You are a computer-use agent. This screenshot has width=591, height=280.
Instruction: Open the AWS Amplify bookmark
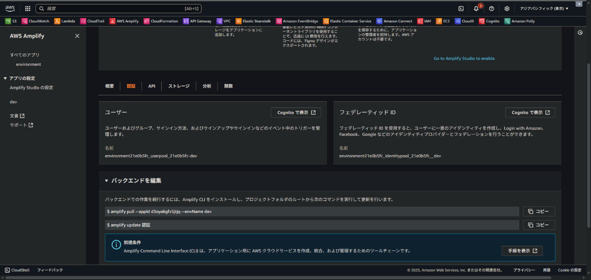124,21
